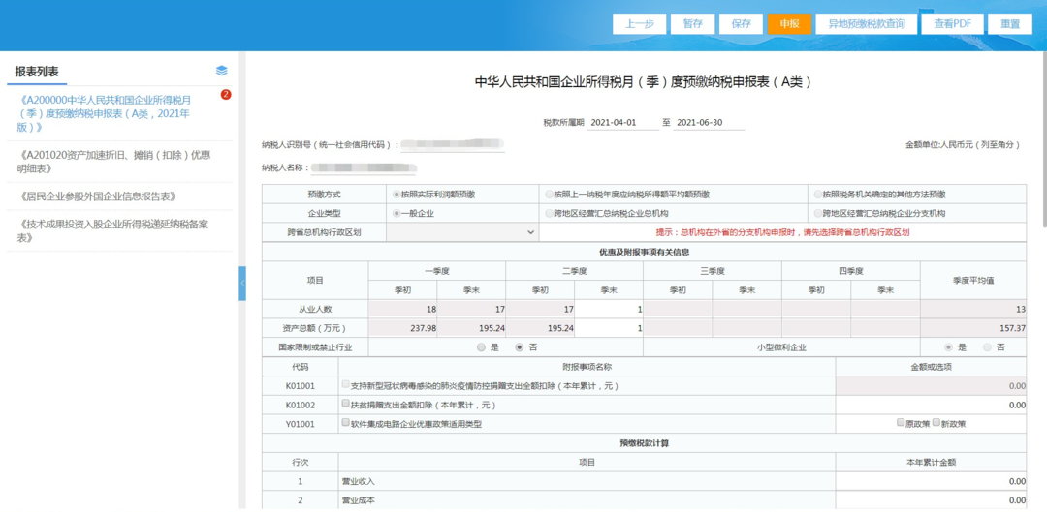Click the 纳税人名称 field

(364, 167)
